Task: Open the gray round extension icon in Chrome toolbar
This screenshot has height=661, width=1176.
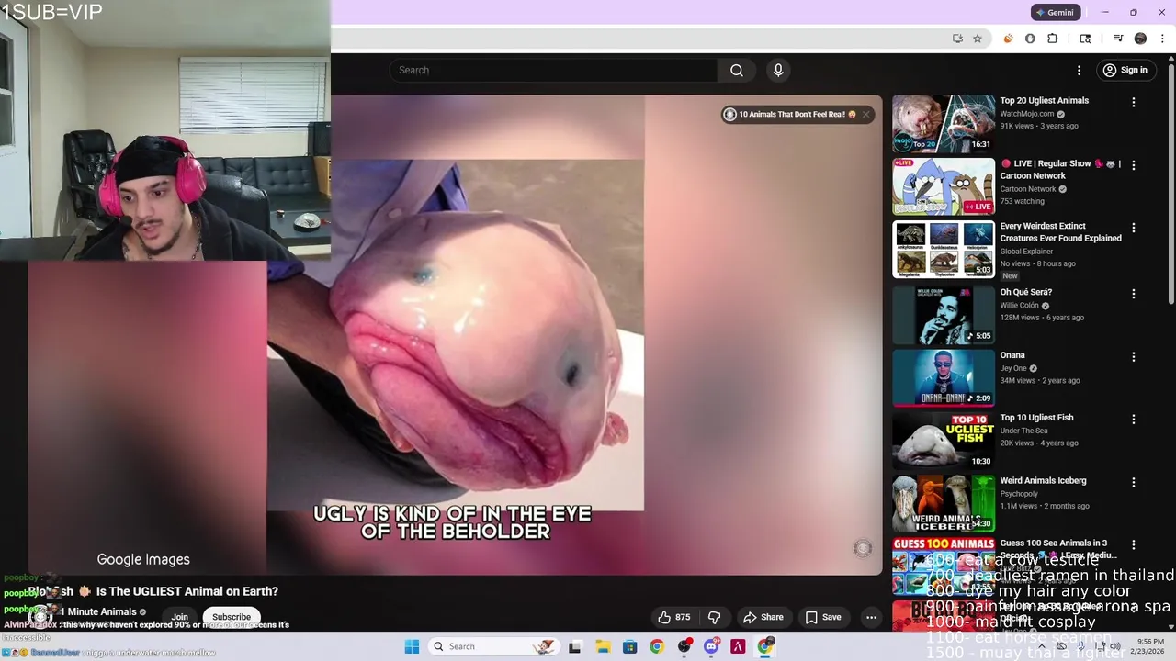Action: (1030, 39)
